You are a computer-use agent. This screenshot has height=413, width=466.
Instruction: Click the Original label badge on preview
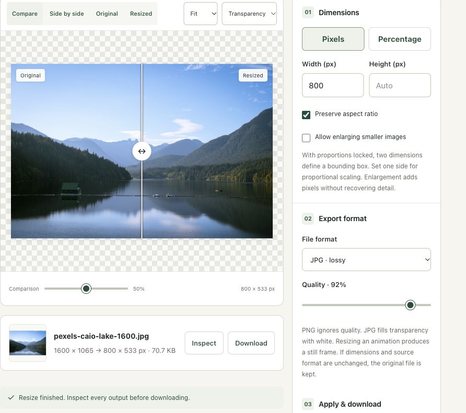pos(30,75)
